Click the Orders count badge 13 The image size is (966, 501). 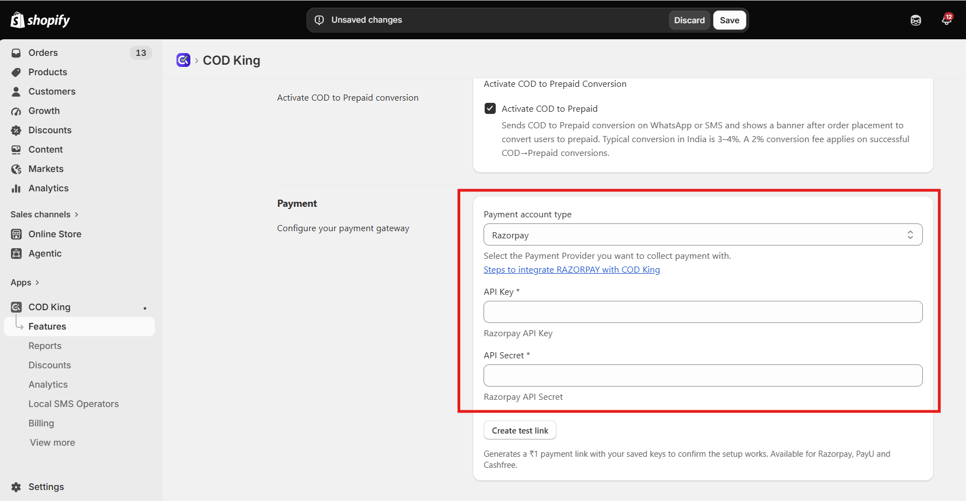[141, 53]
